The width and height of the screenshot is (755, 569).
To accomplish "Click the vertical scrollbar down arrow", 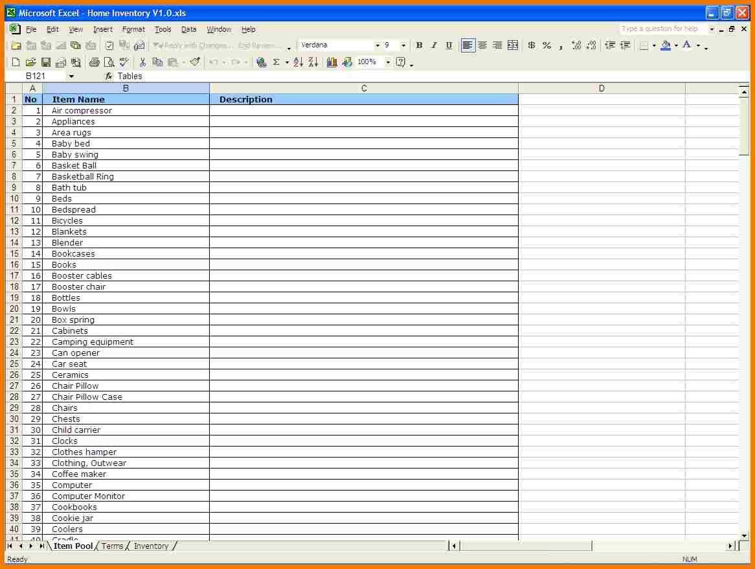I will click(x=745, y=535).
